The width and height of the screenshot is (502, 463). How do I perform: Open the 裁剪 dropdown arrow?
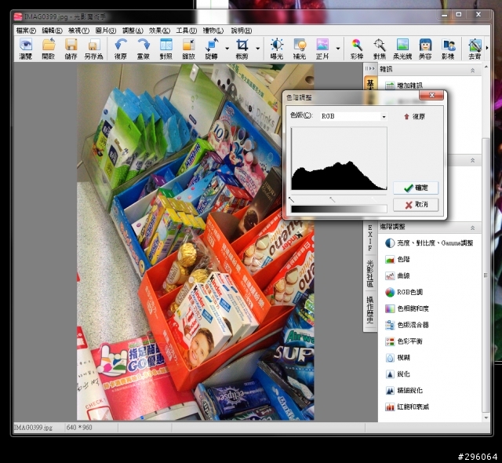coord(258,49)
